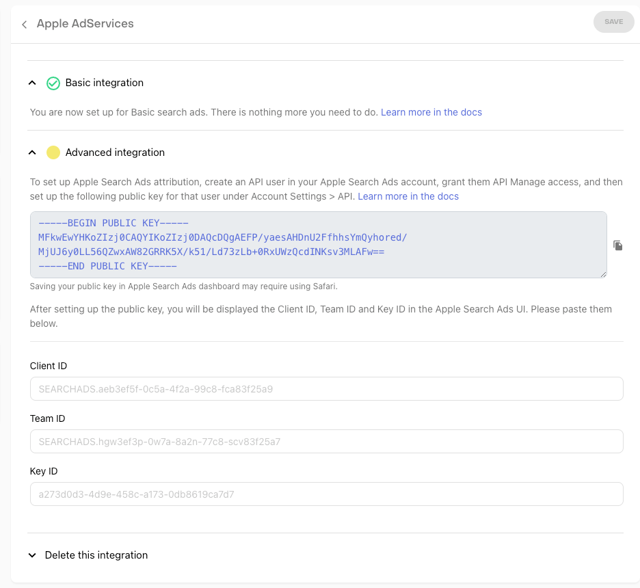This screenshot has width=640, height=588.
Task: Open the docs link under Advanced integration
Action: 408,196
